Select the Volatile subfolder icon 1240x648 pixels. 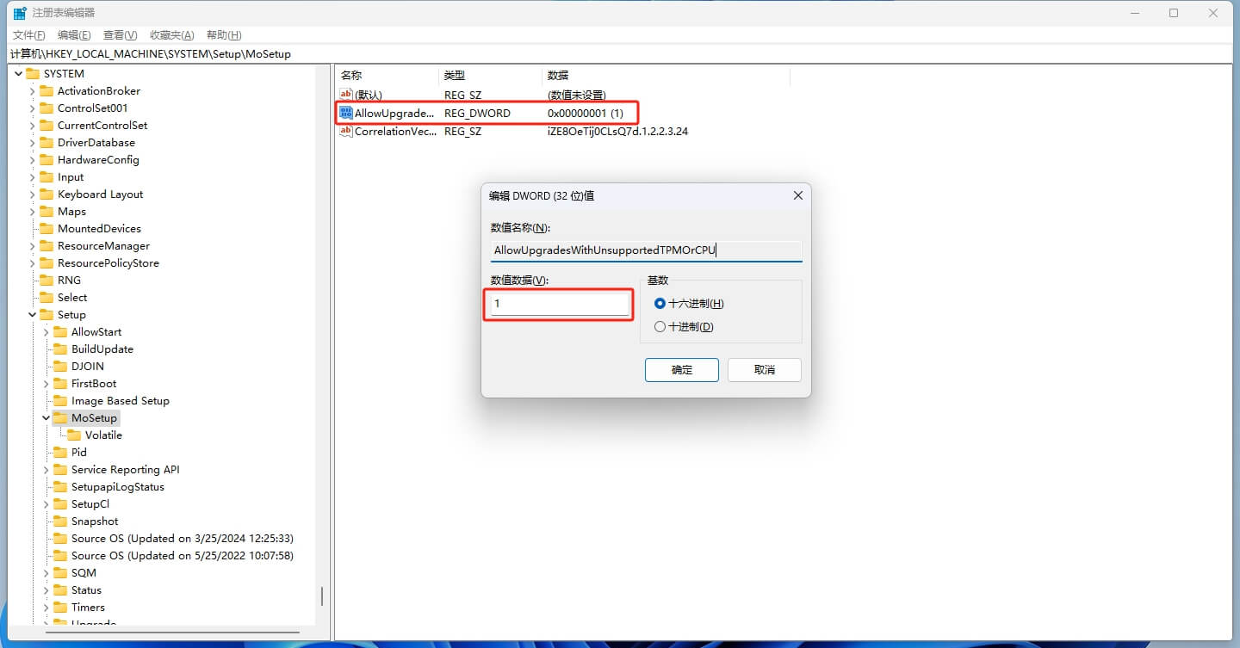(74, 435)
